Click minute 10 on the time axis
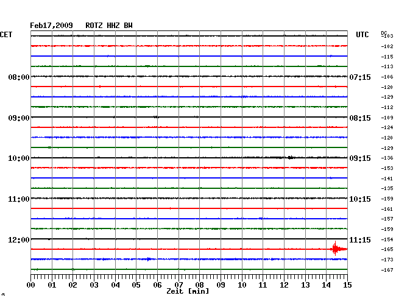The width and height of the screenshot is (396, 301). pyautogui.click(x=242, y=285)
